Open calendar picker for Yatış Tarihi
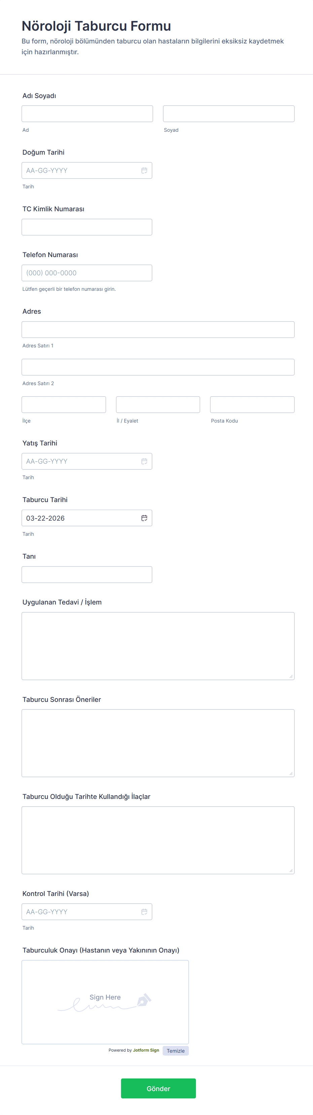Viewport: 313px width, 1115px height. click(x=144, y=461)
